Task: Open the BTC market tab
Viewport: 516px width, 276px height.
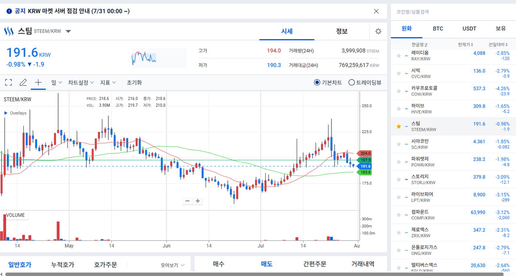Action: 438,29
